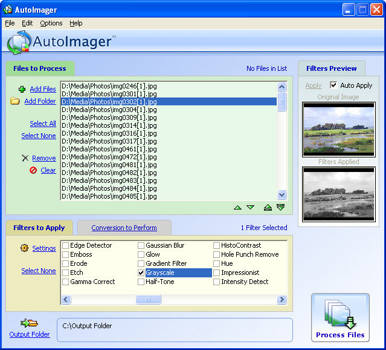Click the Select All link for files
The width and height of the screenshot is (386, 350).
click(x=43, y=124)
